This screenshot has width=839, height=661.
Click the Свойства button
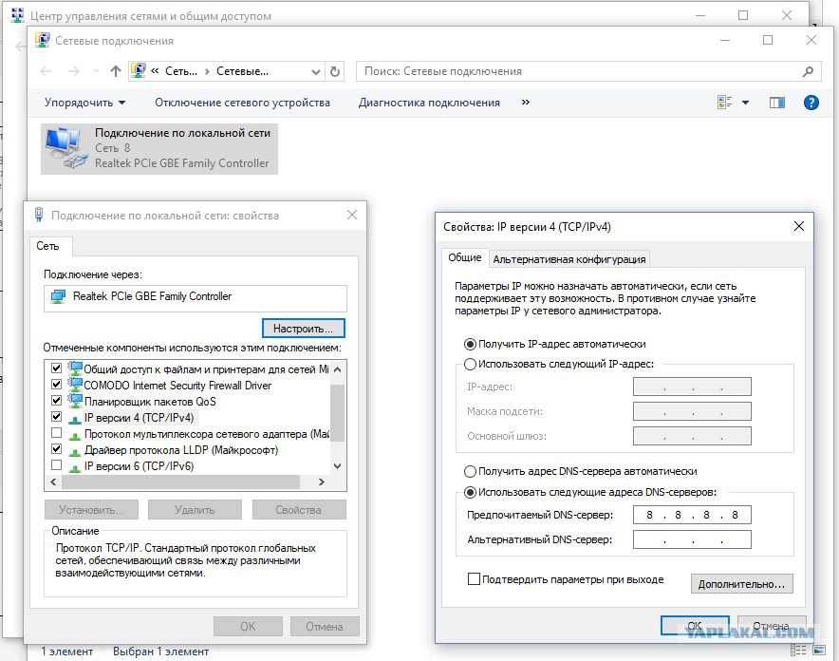coord(299,510)
